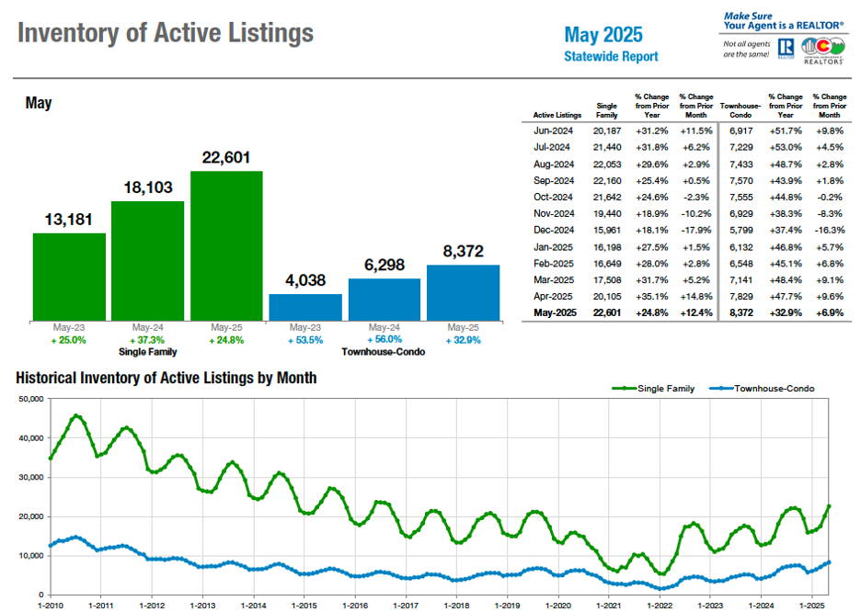Click the Active Listings column header

[557, 115]
